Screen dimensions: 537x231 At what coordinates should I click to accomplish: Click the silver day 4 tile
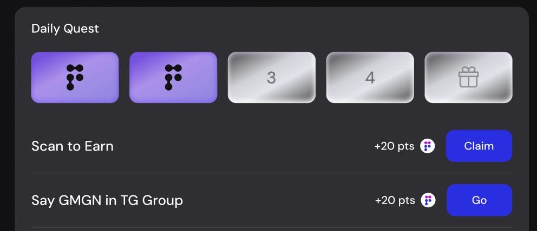point(370,78)
